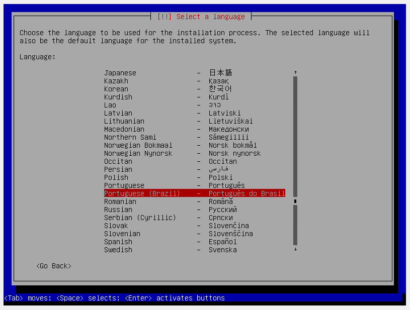
Task: Select Lithuanian from the list
Action: pyautogui.click(x=195, y=121)
